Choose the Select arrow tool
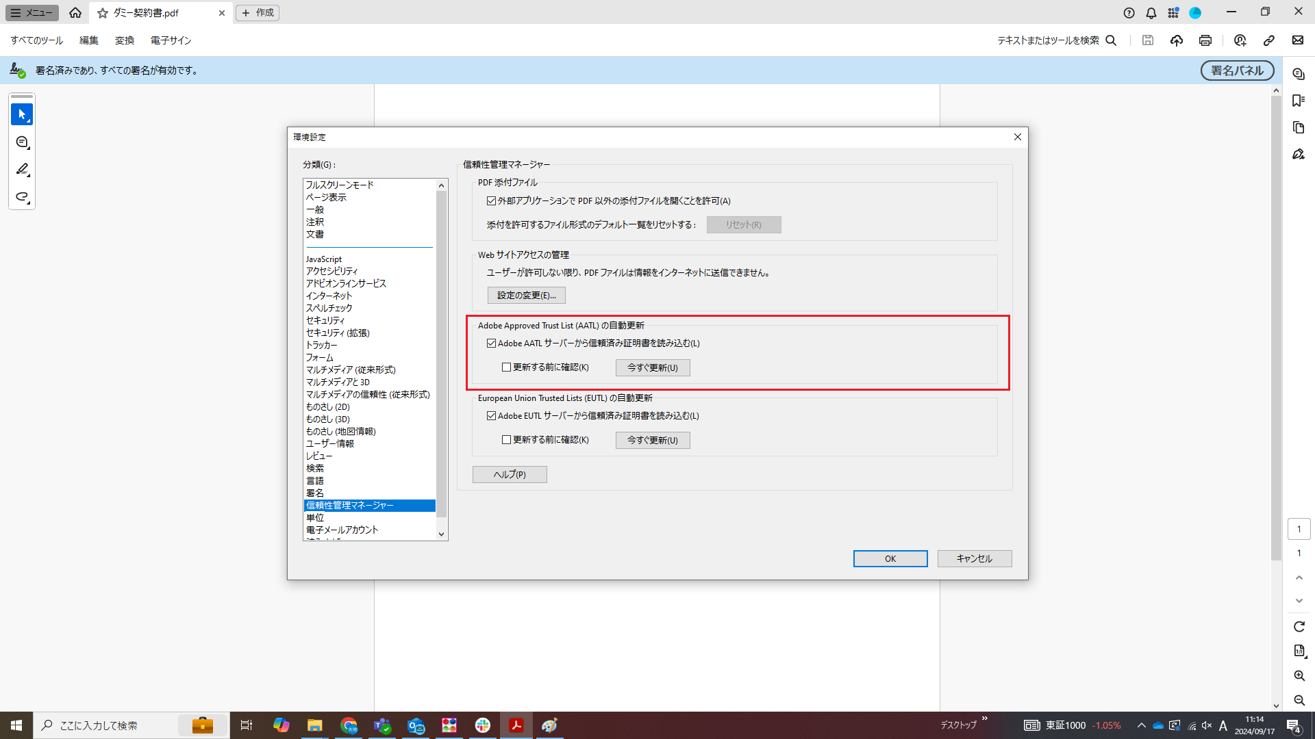Screen dimensions: 1315x739 click(22, 114)
